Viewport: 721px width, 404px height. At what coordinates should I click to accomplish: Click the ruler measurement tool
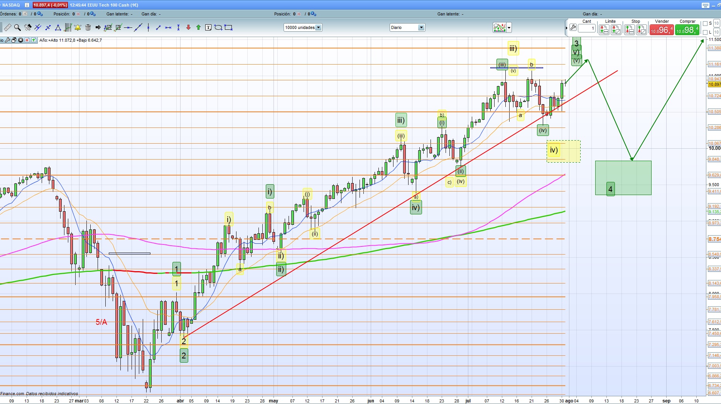click(7, 27)
